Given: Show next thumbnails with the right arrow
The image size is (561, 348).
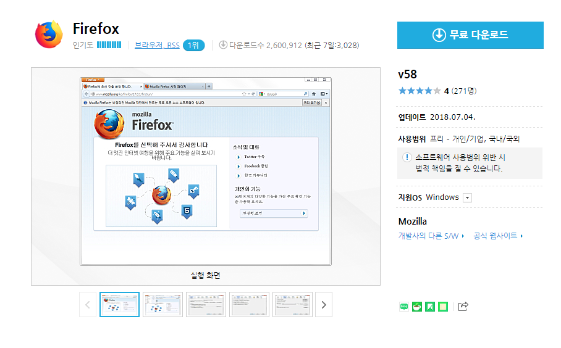Looking at the screenshot, I should coord(324,305).
